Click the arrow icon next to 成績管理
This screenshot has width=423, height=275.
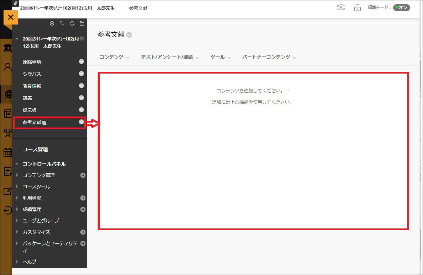83,209
